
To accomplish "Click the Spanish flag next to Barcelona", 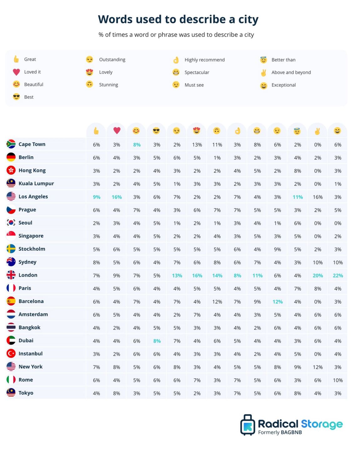I will coord(11,301).
